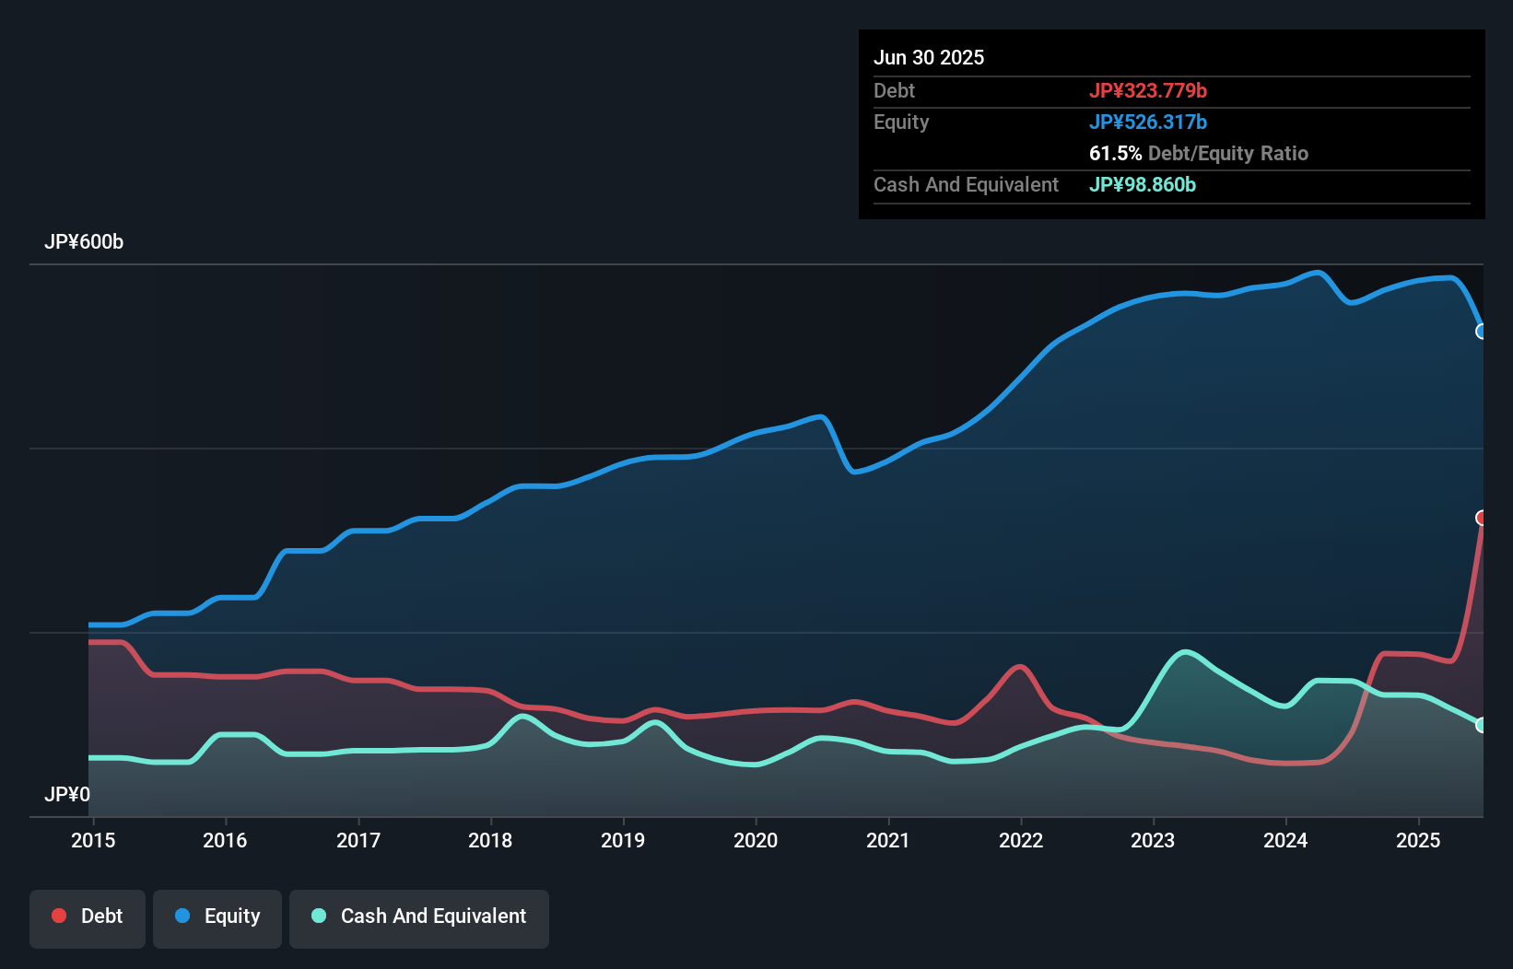Open the Jun 30 2025 tooltip panel
Screen dimensions: 1513x969
coord(1170,124)
